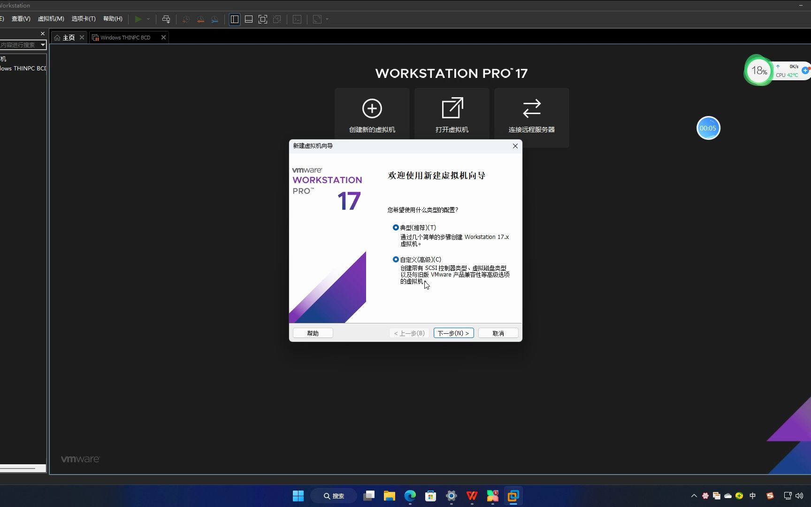Click the green power-on play icon

(x=138, y=19)
